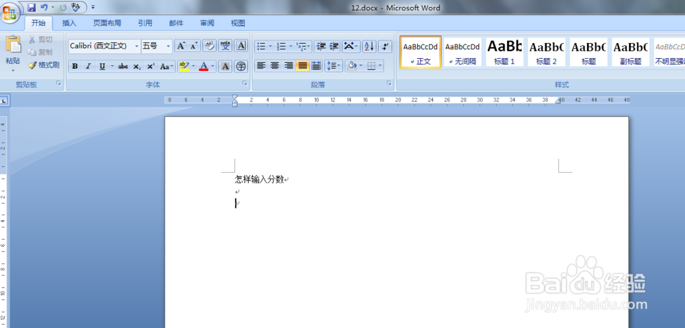Switch to the 插入 (Insert) tab
685x328 pixels.
(69, 23)
